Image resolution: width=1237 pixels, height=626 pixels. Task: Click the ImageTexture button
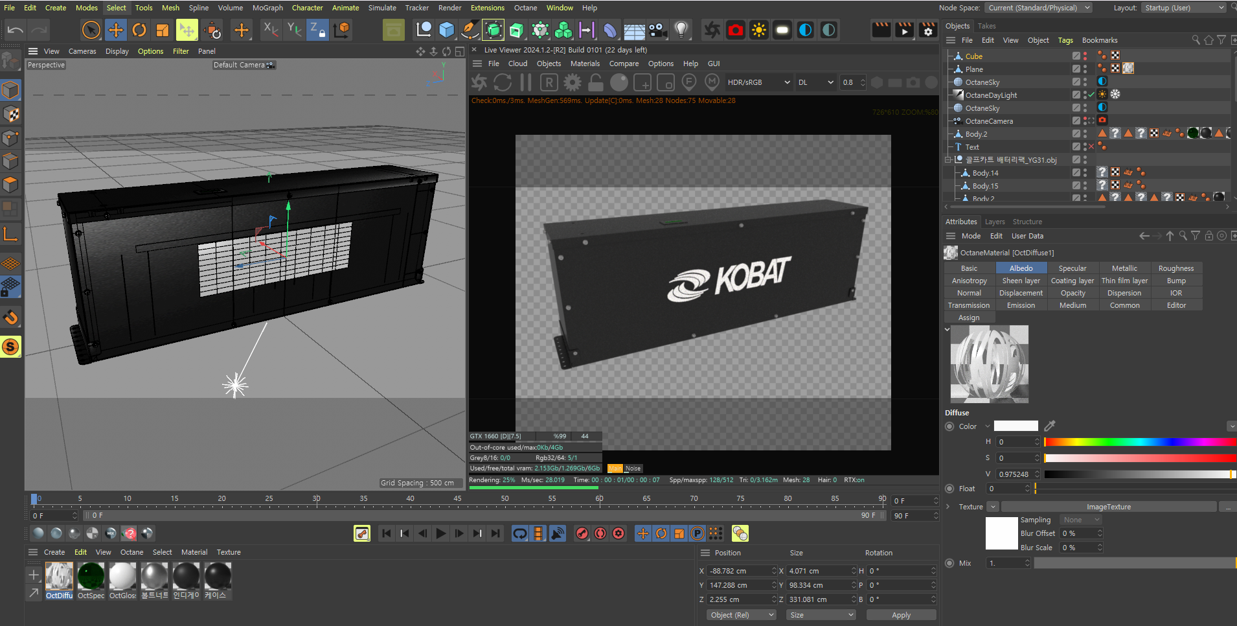1108,507
